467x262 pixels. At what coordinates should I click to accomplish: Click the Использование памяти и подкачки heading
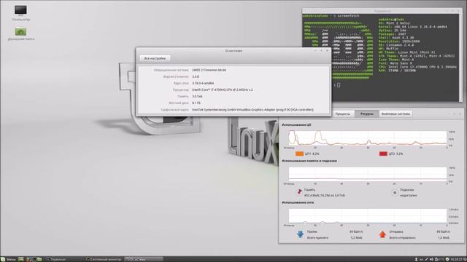[x=309, y=161]
